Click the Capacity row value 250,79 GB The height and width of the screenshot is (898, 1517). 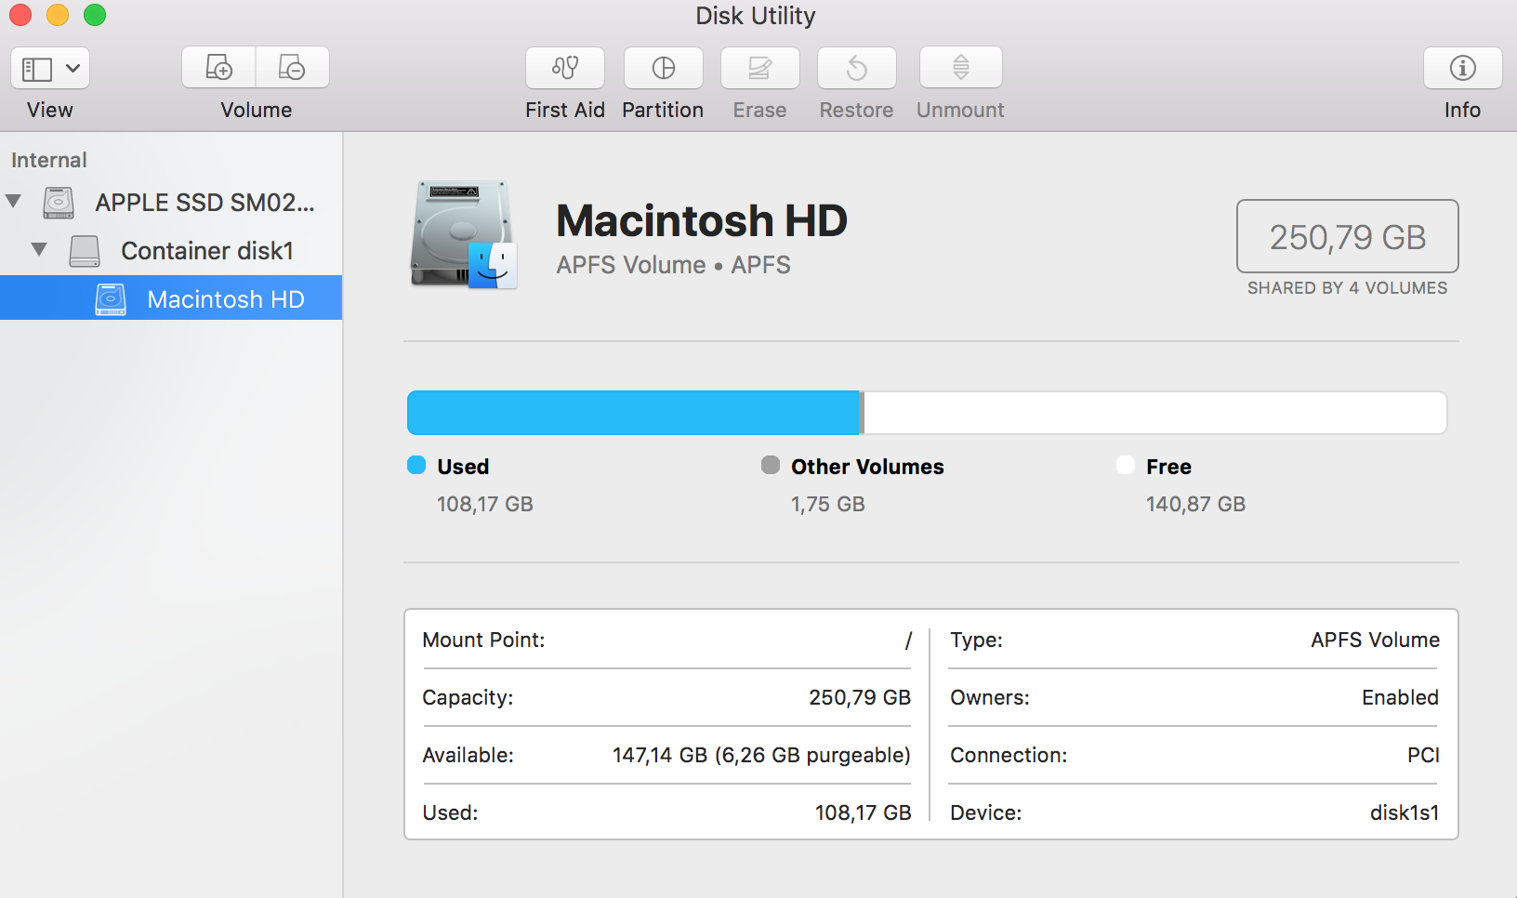(x=860, y=697)
